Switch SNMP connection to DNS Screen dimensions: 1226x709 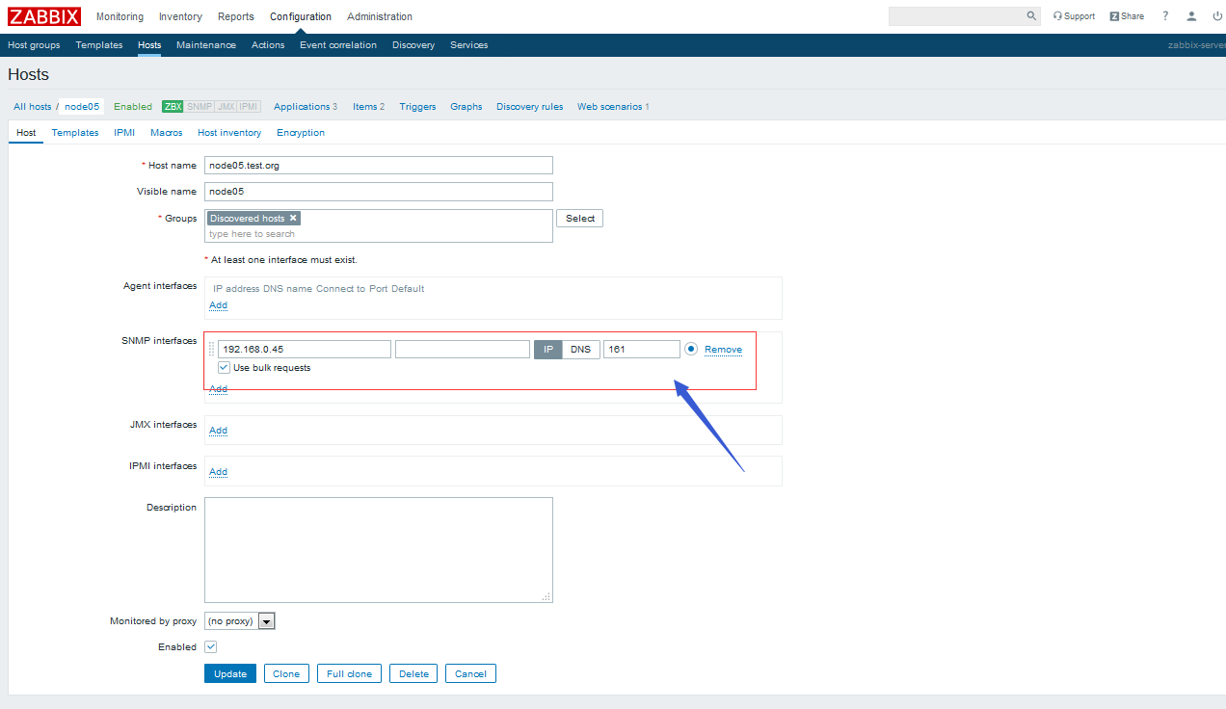580,350
